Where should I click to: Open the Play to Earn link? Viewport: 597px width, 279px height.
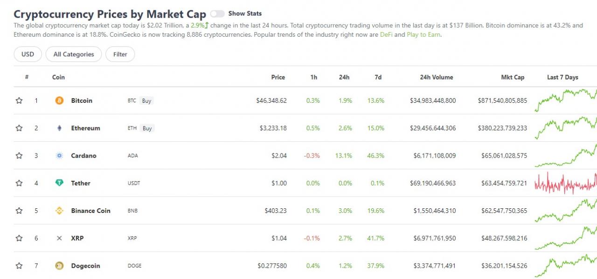coord(423,35)
